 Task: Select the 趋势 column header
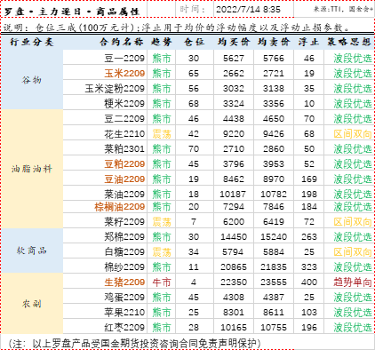point(162,42)
